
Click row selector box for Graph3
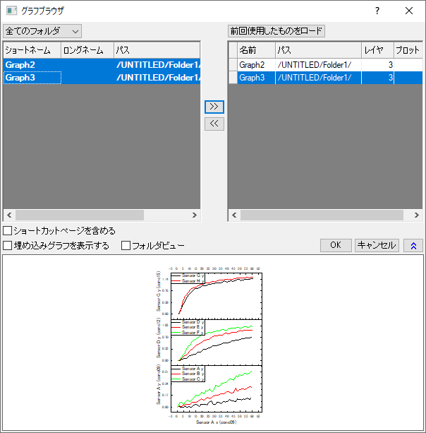[233, 78]
